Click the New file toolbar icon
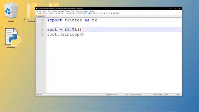This screenshot has height=112, width=199. (x=37, y=13)
